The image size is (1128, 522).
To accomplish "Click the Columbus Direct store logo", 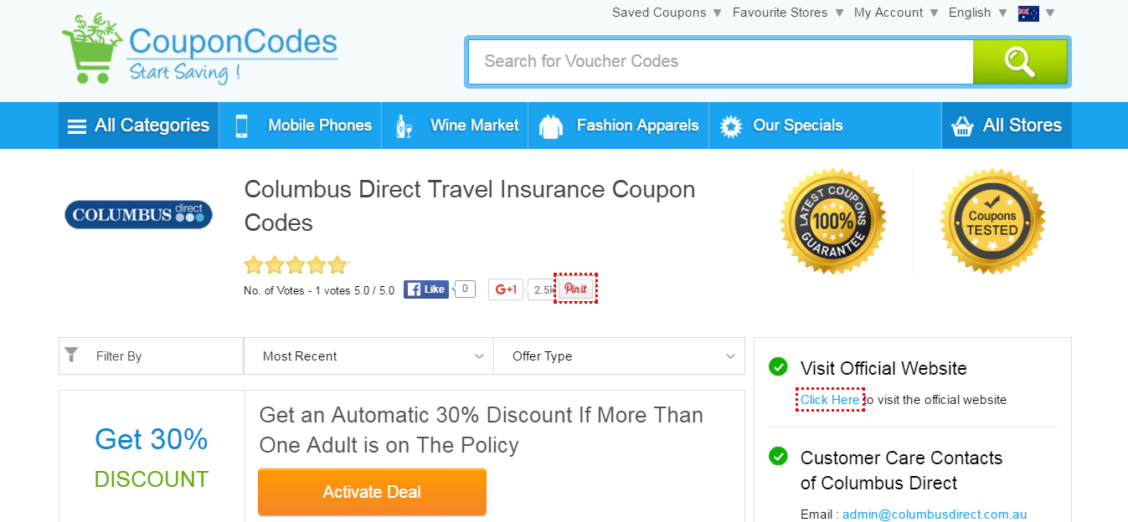I will 139,215.
